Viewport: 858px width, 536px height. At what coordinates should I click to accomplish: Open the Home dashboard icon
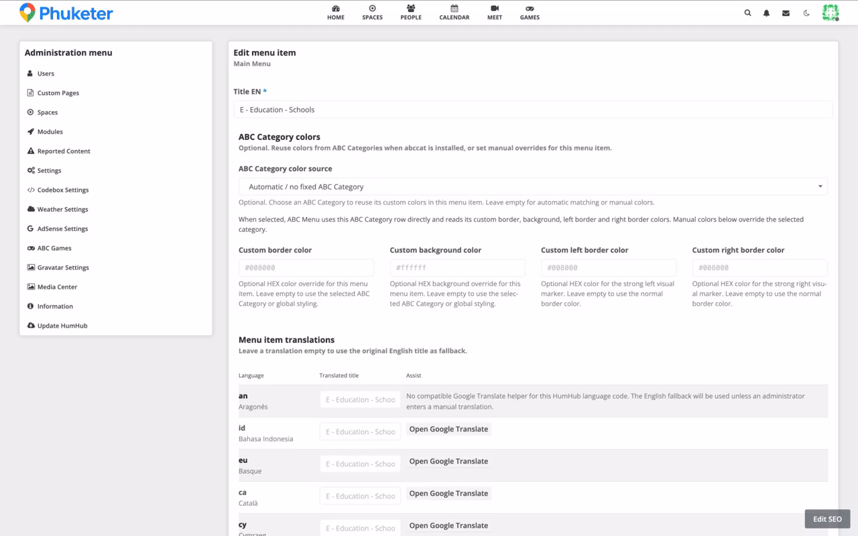[336, 9]
